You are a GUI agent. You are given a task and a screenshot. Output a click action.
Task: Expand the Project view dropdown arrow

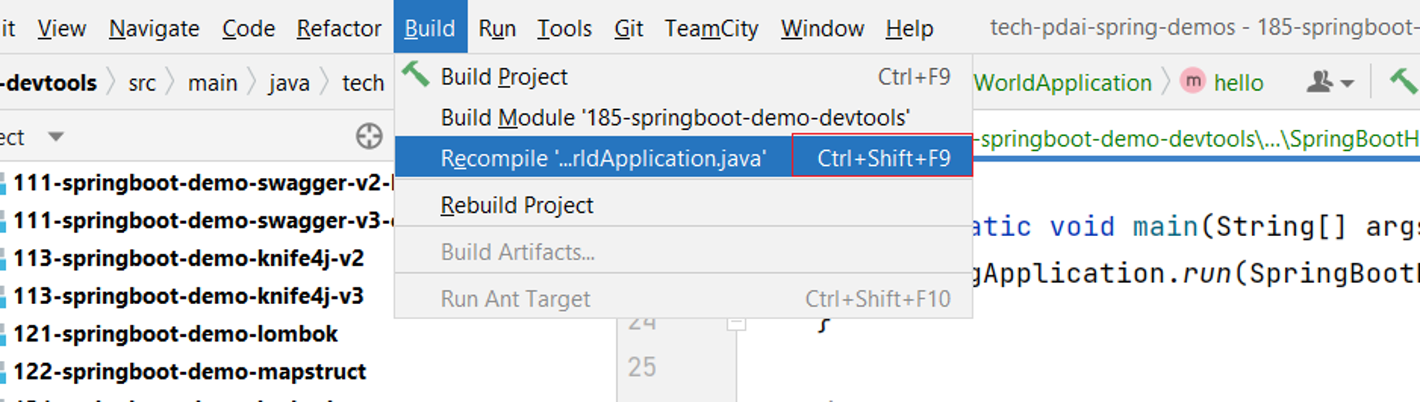tap(55, 136)
